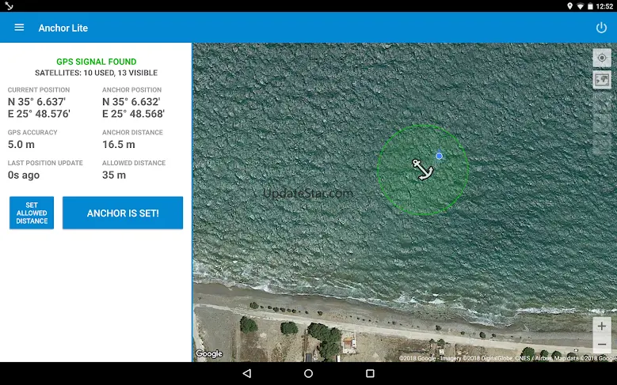This screenshot has height=385, width=617.
Task: Click the GPS SIGNAL FOUND status
Action: point(97,62)
